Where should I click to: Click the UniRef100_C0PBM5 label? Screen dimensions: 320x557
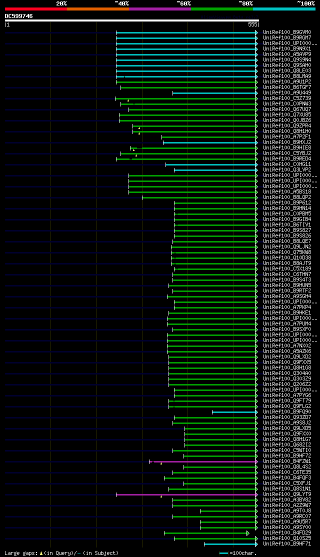[x=287, y=214]
